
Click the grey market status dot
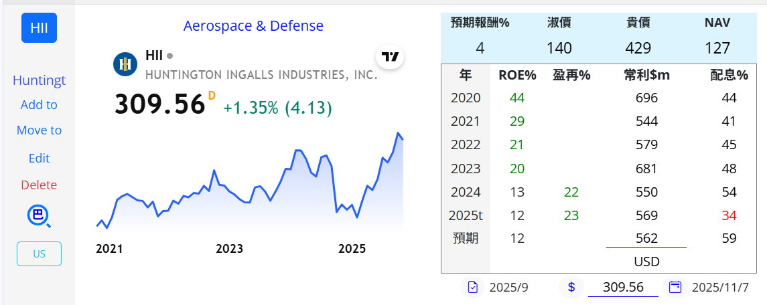pos(169,56)
